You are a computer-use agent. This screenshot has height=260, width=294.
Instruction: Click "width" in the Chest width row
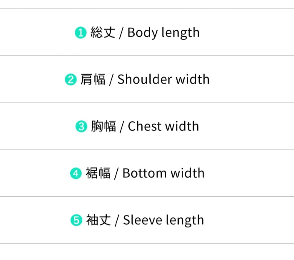182,126
